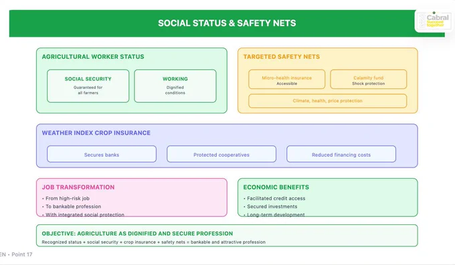Select the Micro-health insurance box
455x265 pixels.
click(x=286, y=79)
